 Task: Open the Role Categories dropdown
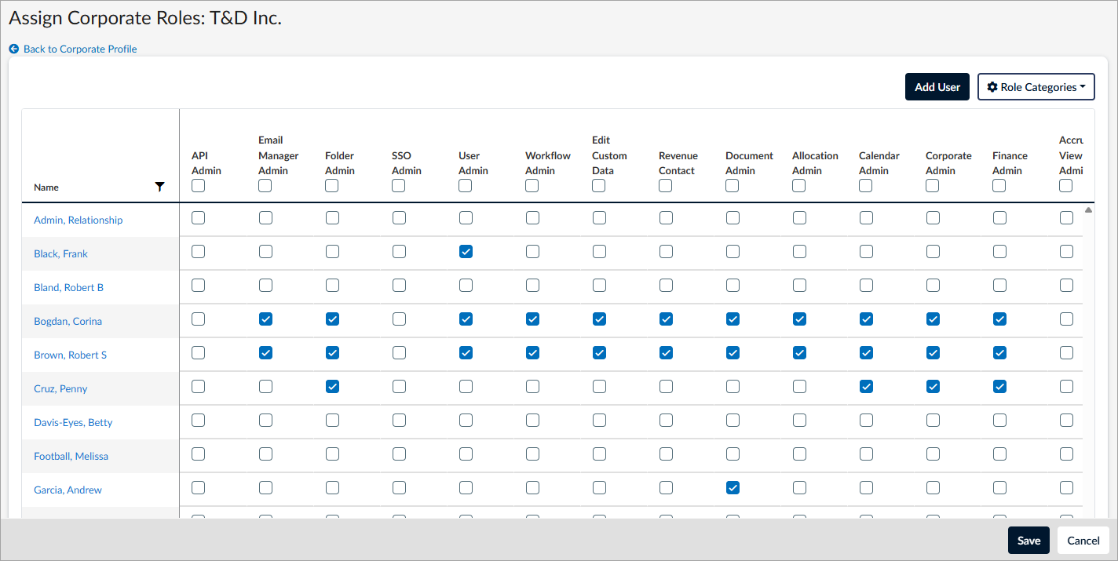(1036, 87)
